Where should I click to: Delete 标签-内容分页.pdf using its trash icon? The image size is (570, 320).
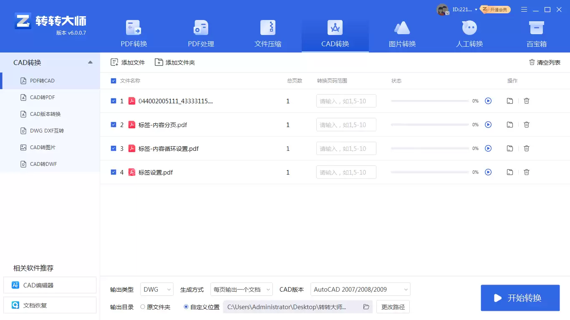point(526,124)
